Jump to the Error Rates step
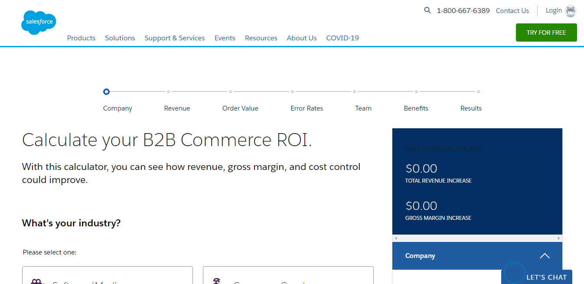 click(x=307, y=108)
